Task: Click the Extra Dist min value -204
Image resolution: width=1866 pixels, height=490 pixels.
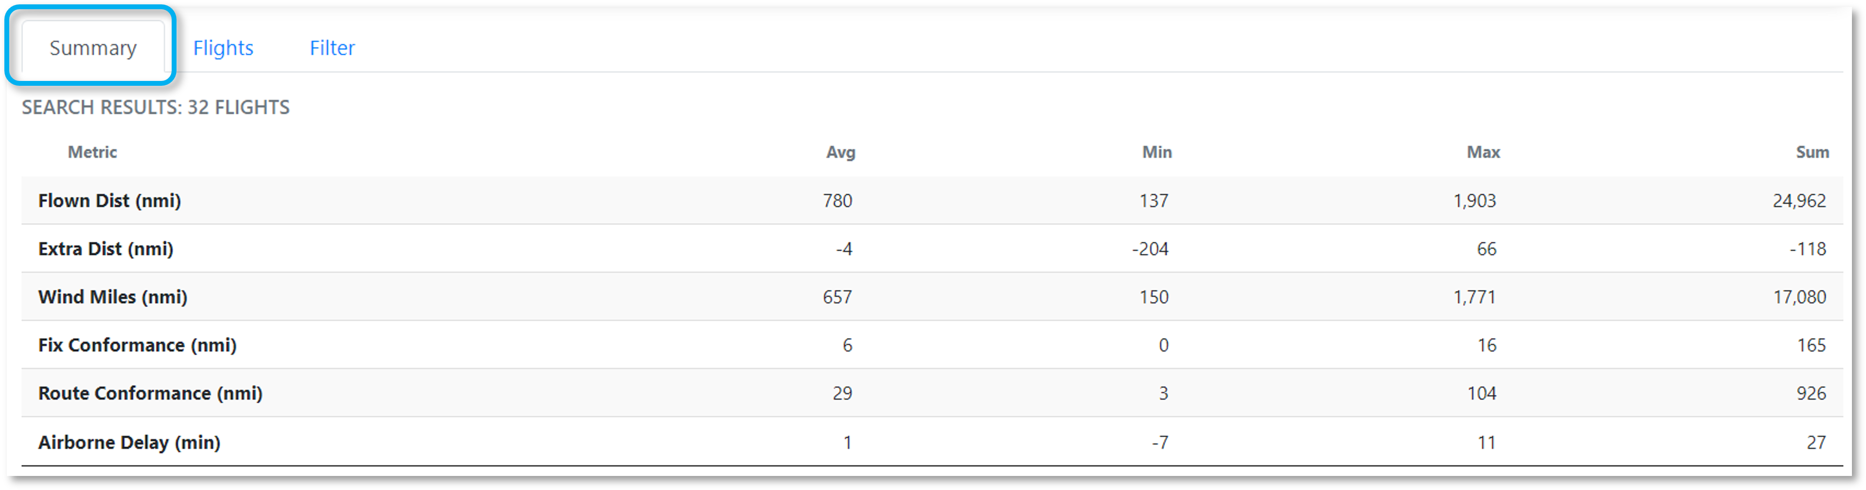Action: pos(1150,249)
